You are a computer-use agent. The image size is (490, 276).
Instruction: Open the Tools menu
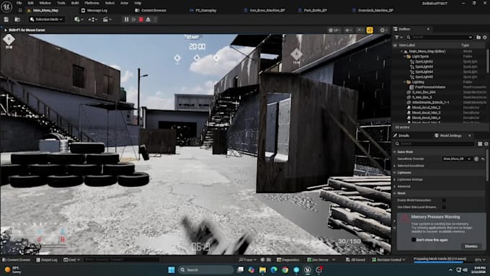pos(61,3)
